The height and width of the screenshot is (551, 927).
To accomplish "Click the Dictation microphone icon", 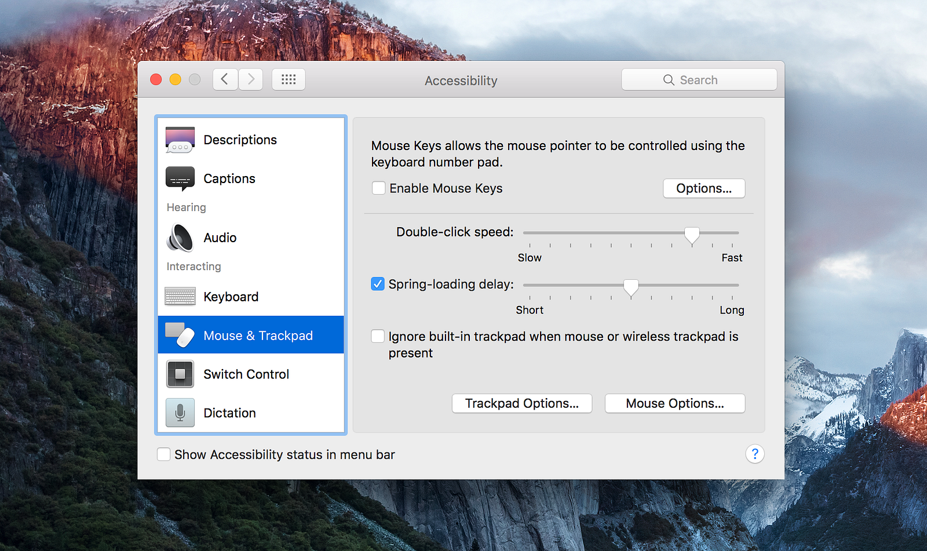I will pos(180,413).
